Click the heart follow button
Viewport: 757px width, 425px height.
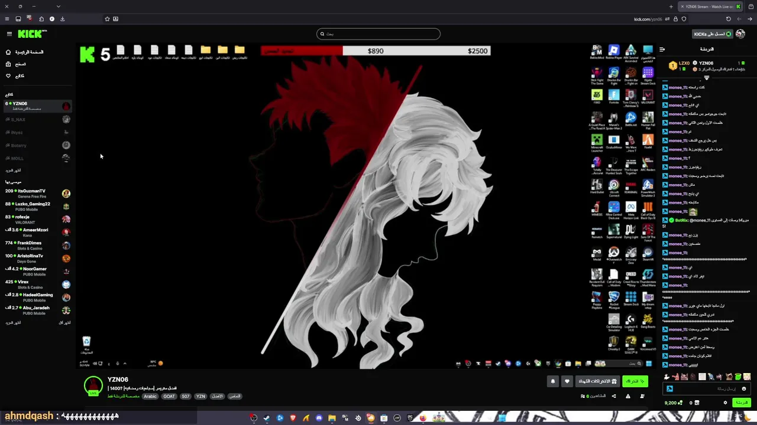(x=567, y=381)
